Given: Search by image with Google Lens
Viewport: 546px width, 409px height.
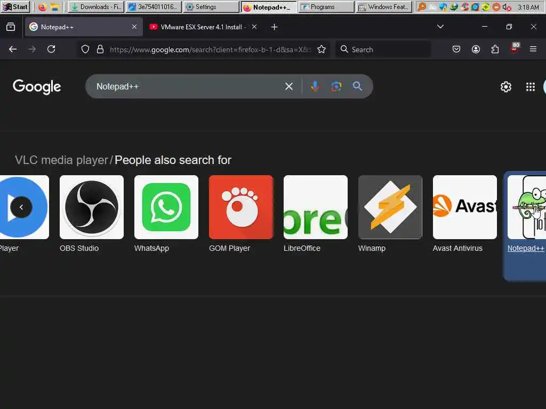Looking at the screenshot, I should [336, 86].
